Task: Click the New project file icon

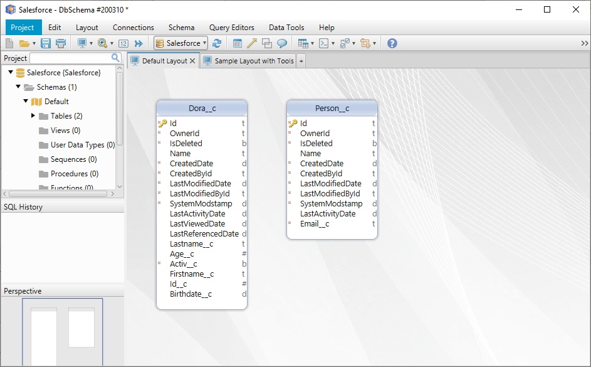Action: coord(9,43)
